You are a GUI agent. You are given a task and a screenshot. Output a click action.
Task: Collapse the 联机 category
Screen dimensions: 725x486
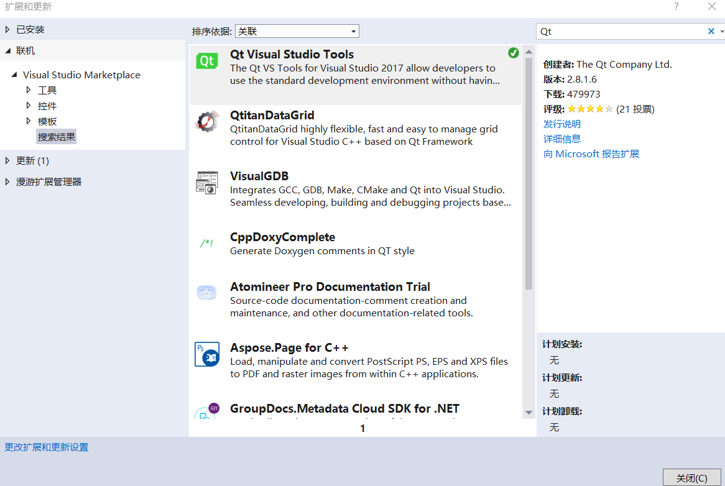8,51
